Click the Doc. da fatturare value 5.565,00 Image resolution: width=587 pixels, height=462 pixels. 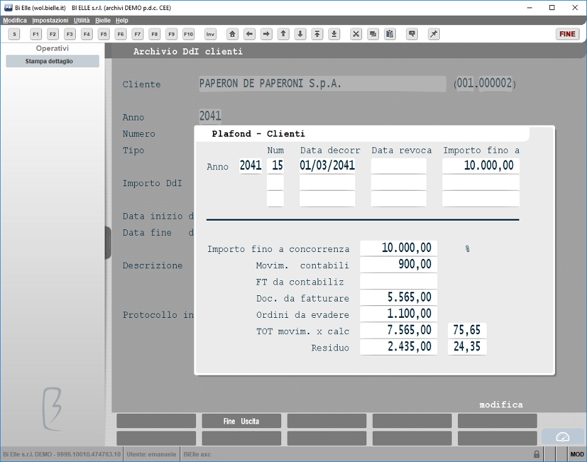coord(398,298)
